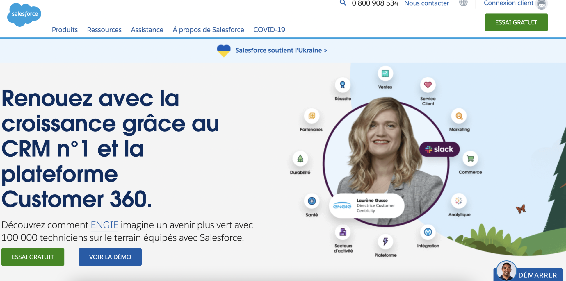Image resolution: width=566 pixels, height=281 pixels.
Task: Open the Produits navigation menu
Action: [x=65, y=30]
